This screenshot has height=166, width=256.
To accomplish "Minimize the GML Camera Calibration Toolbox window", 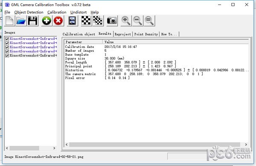I will (219, 5).
